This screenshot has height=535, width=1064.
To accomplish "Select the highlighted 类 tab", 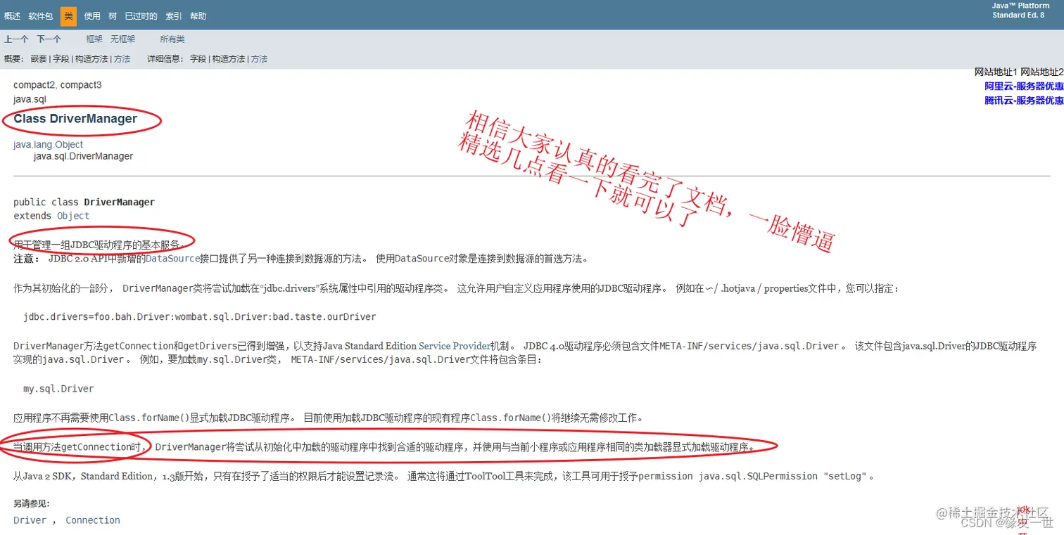I will tap(68, 16).
